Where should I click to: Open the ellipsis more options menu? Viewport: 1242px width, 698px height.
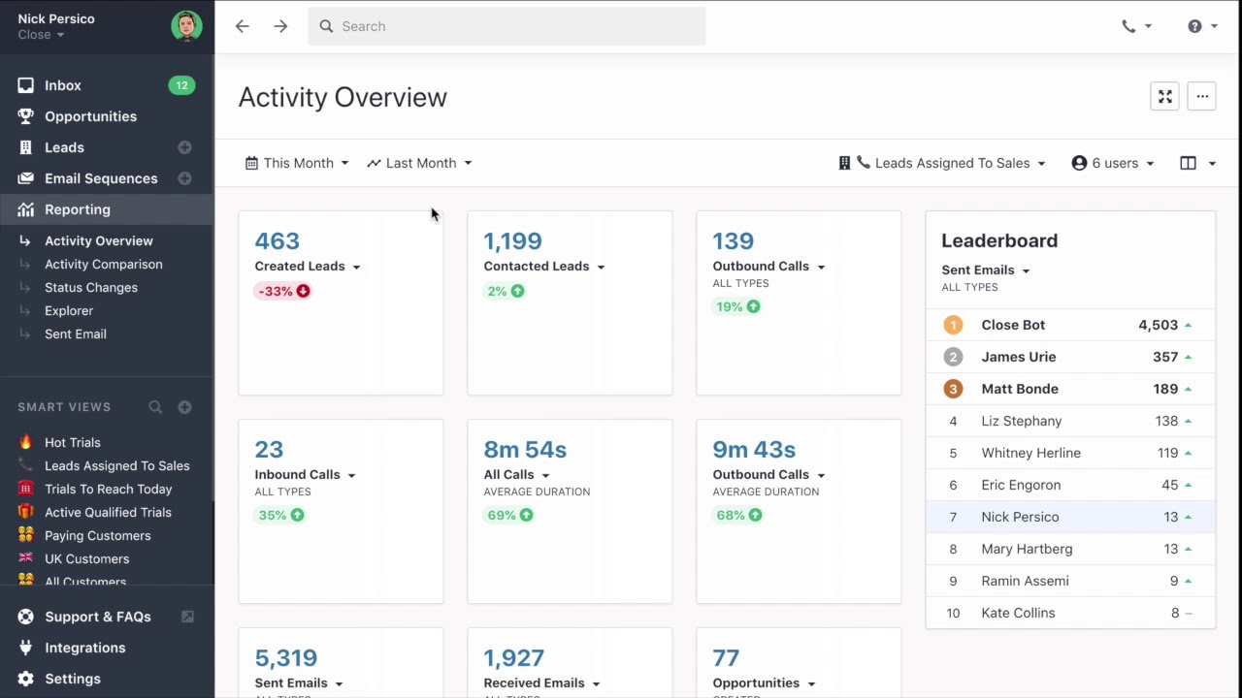(x=1201, y=96)
